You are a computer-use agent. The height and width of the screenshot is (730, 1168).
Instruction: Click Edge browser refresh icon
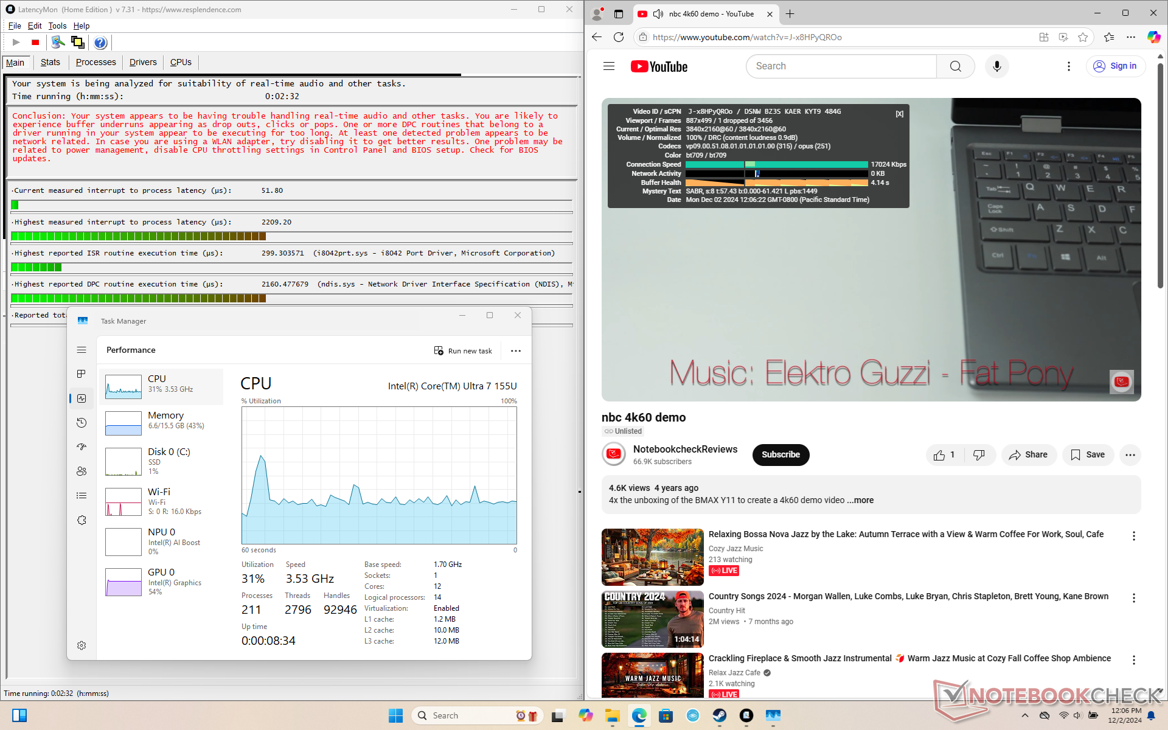pos(619,37)
